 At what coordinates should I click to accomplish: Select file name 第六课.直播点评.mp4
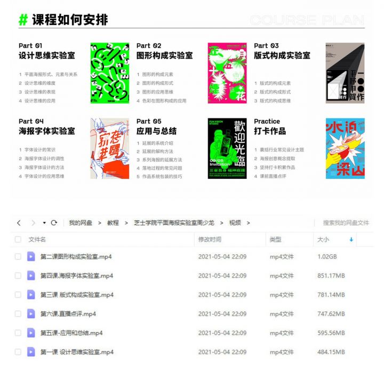(68, 314)
